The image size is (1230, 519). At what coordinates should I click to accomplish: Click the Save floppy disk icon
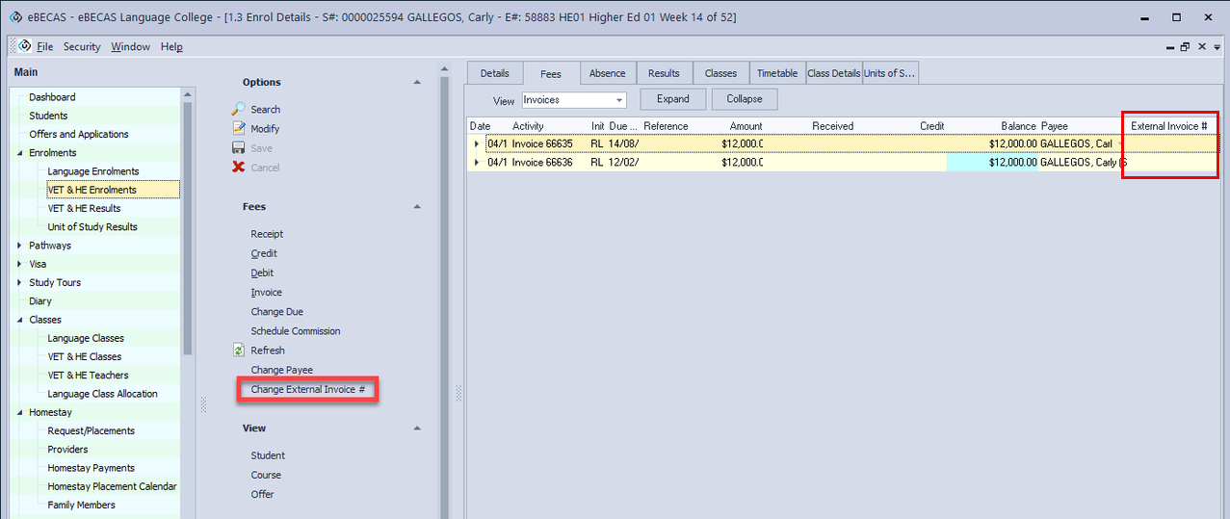point(239,148)
